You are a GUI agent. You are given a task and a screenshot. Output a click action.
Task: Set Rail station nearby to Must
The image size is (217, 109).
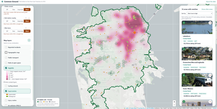27,21
